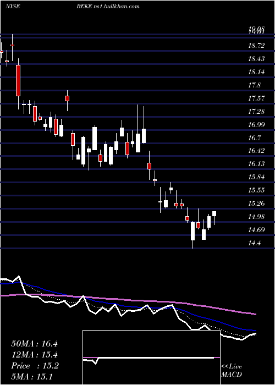Click the 18.43 price axis label
This screenshot has width=275, height=385.
257,59
